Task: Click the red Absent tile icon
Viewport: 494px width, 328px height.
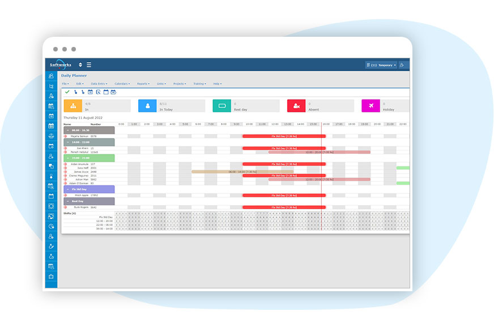Action: pyautogui.click(x=296, y=106)
